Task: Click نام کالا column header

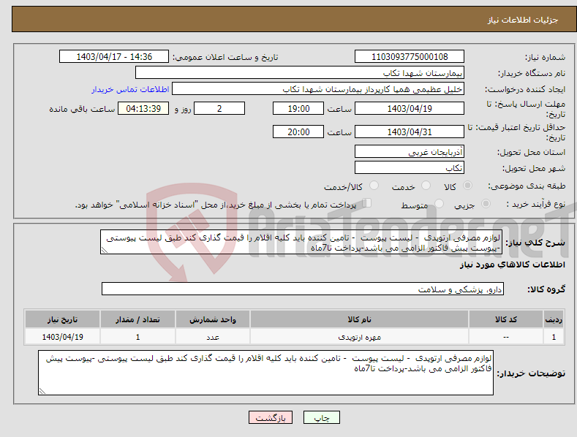Action: pyautogui.click(x=359, y=319)
